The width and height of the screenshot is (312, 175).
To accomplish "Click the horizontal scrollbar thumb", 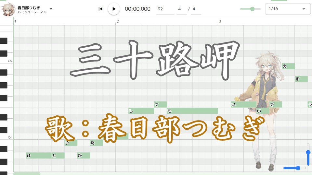I will (27, 174).
